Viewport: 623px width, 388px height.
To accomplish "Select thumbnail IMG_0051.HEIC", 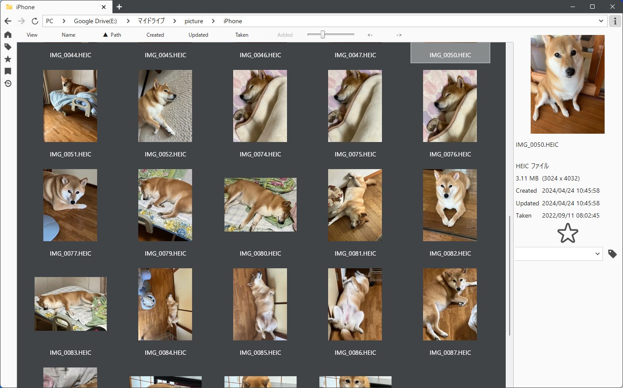I will [x=70, y=106].
